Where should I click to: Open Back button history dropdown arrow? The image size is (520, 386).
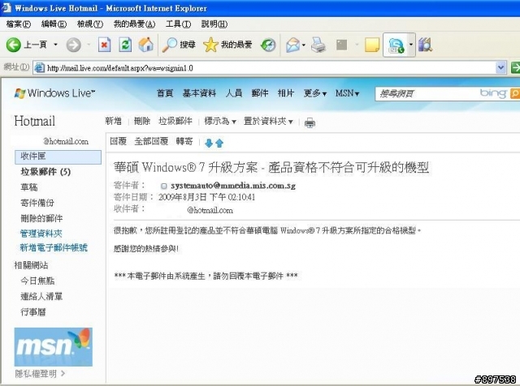pos(56,45)
